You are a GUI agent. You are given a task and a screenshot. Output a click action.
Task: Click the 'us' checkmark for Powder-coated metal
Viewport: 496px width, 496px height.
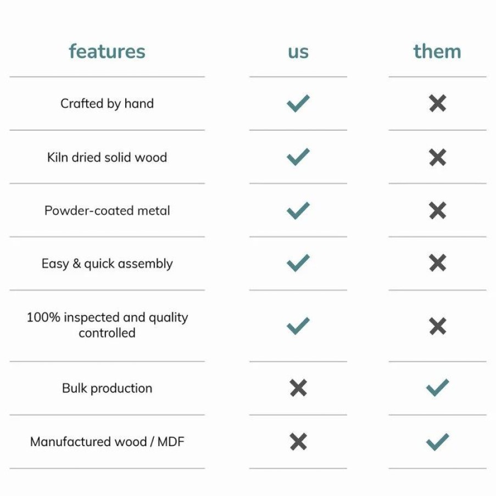298,210
